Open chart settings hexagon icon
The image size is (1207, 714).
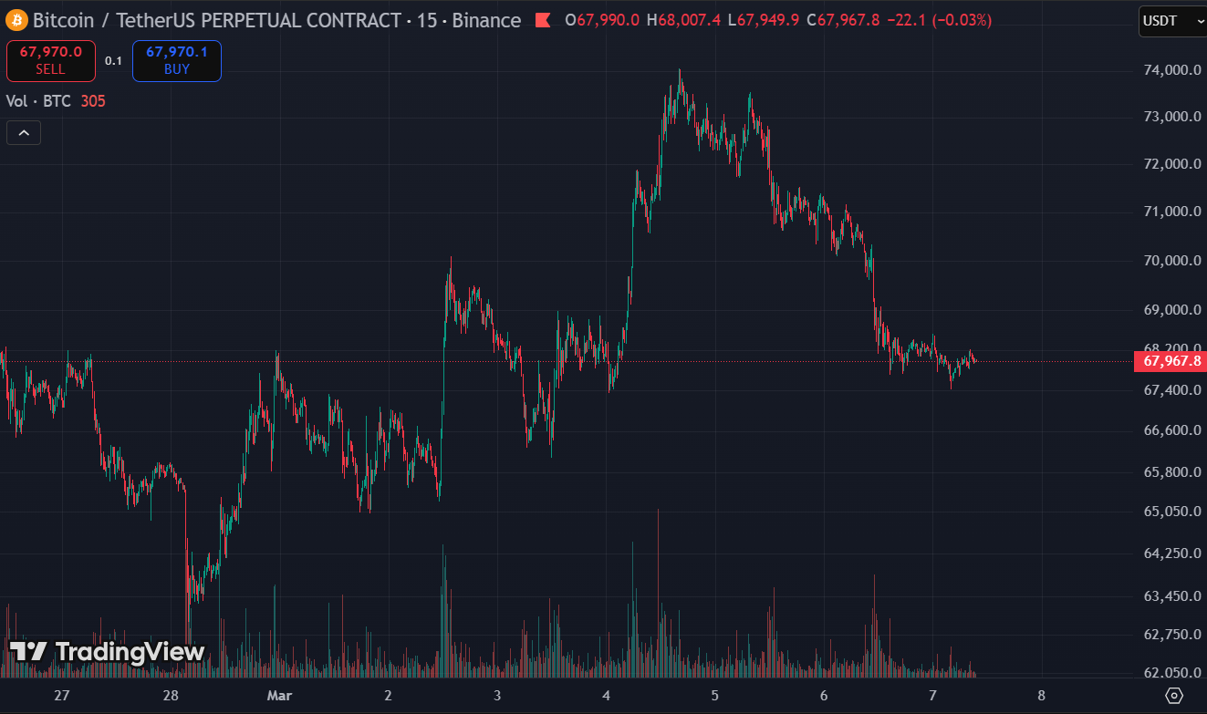tap(1174, 696)
